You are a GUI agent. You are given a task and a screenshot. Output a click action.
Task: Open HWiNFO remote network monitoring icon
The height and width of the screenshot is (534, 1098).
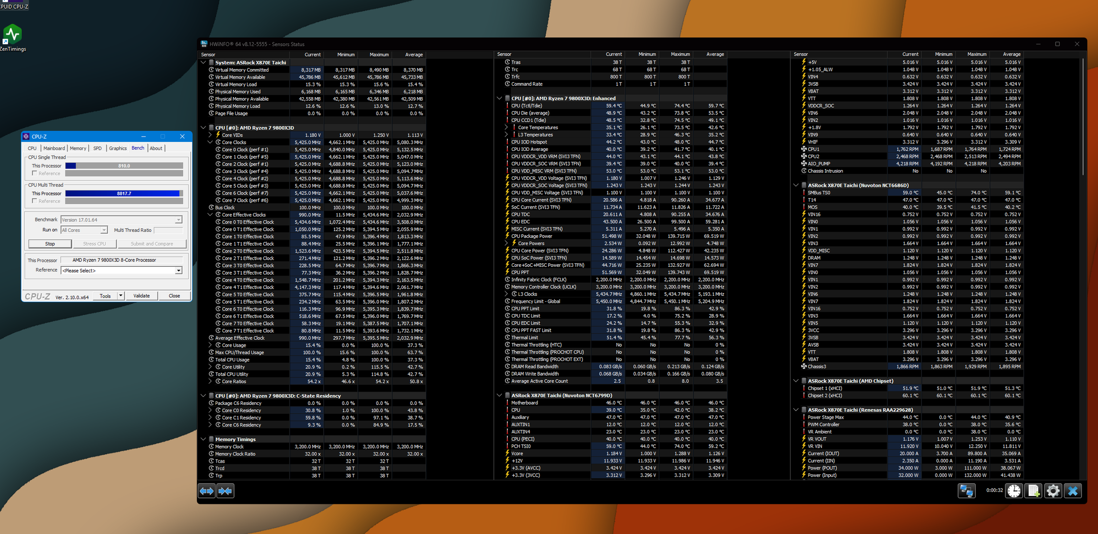click(x=966, y=491)
